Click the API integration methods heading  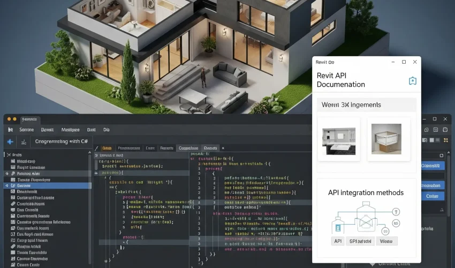pos(366,193)
